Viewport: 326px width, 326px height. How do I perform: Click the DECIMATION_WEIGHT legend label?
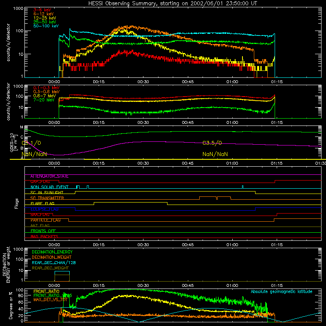click(52, 257)
